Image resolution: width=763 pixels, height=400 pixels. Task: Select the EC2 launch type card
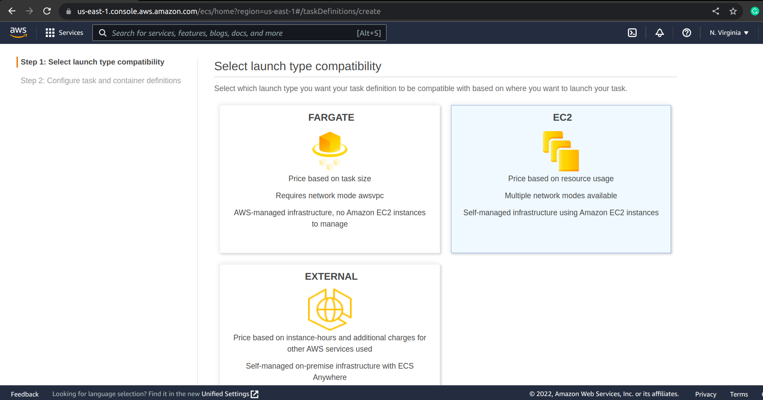pos(561,179)
